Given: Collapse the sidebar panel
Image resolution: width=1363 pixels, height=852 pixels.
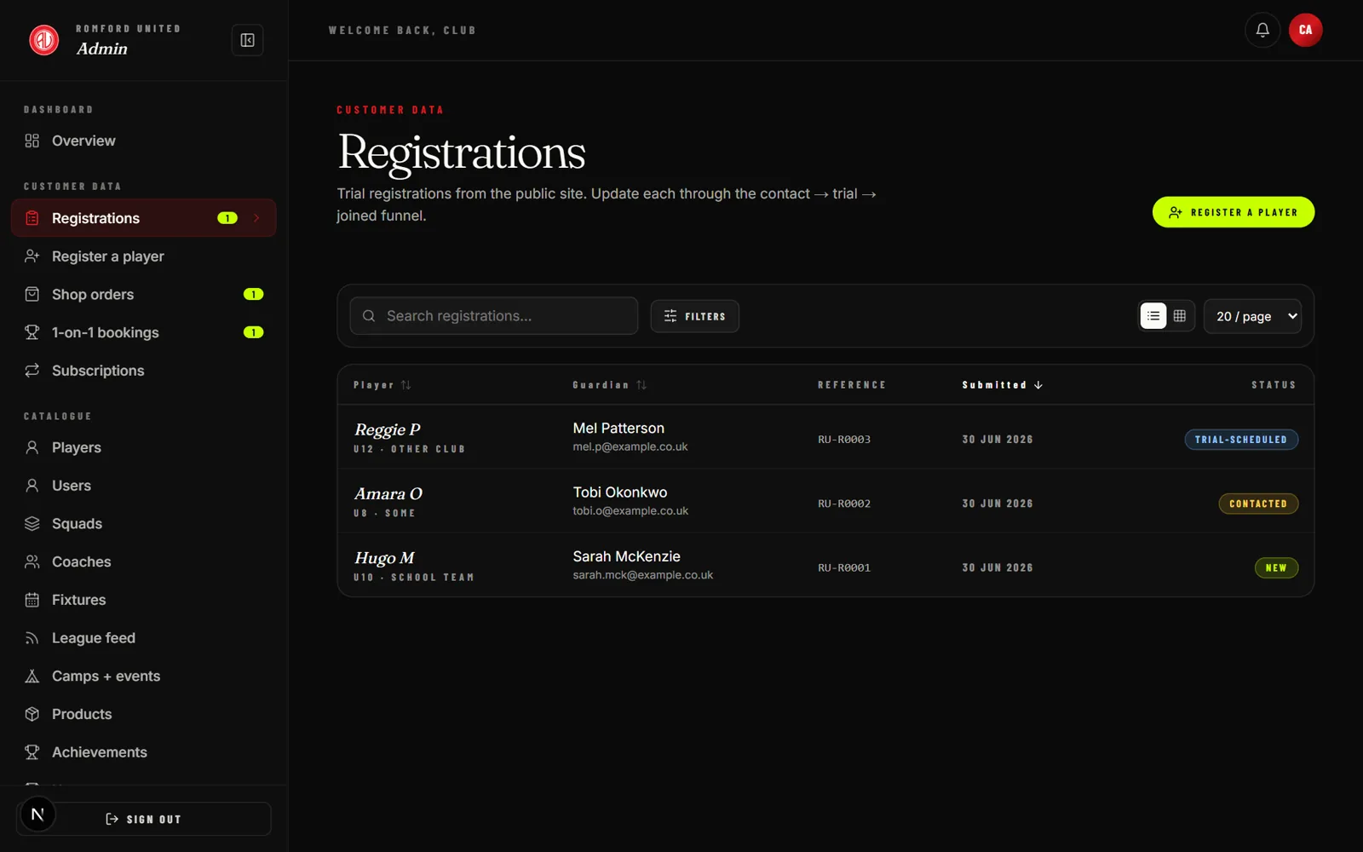Looking at the screenshot, I should point(247,40).
